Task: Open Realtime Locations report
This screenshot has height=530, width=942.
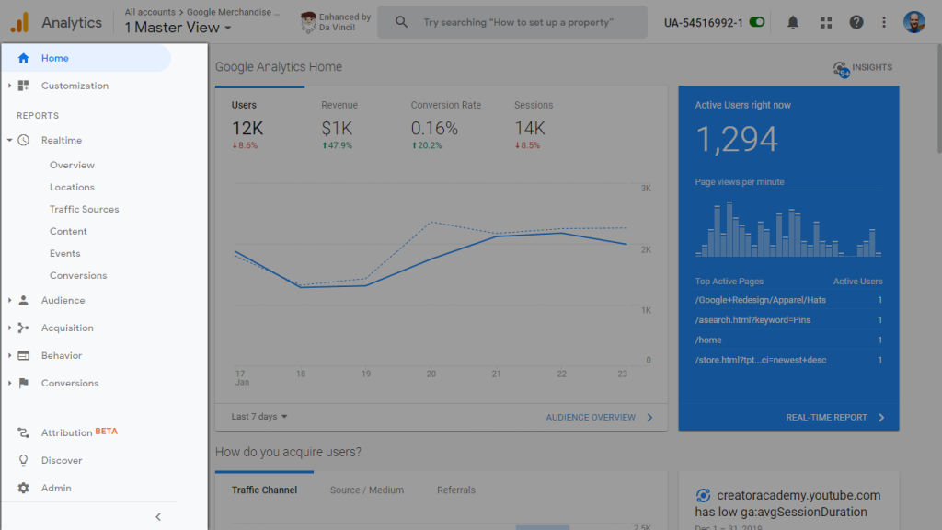Action: click(x=72, y=187)
